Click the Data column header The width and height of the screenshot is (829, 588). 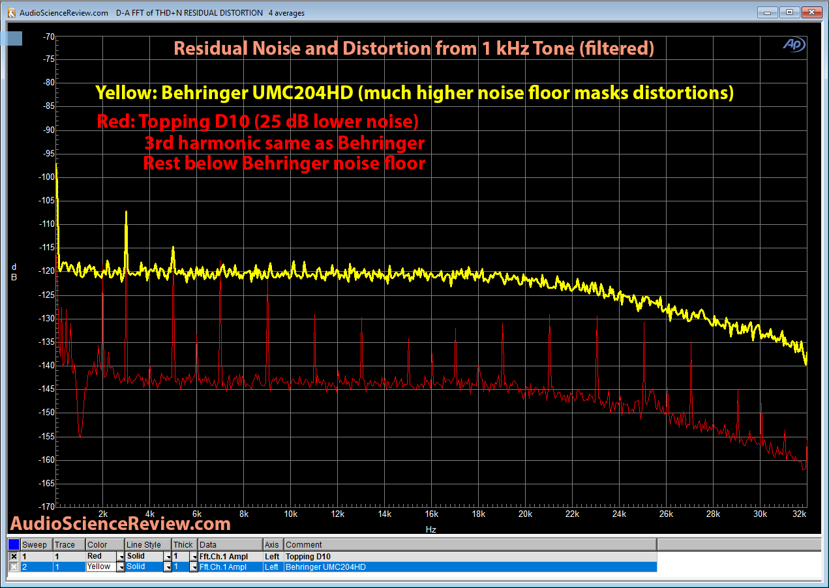(x=230, y=545)
